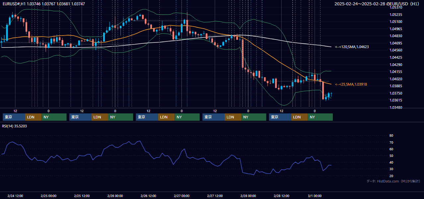The image size is (424, 199).
Task: Select the 1.05100 price level label
Action: [396, 22]
